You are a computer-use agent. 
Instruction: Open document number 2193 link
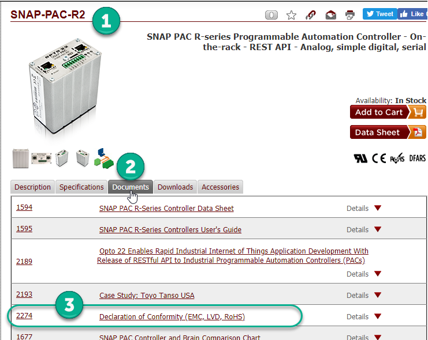pyautogui.click(x=24, y=294)
